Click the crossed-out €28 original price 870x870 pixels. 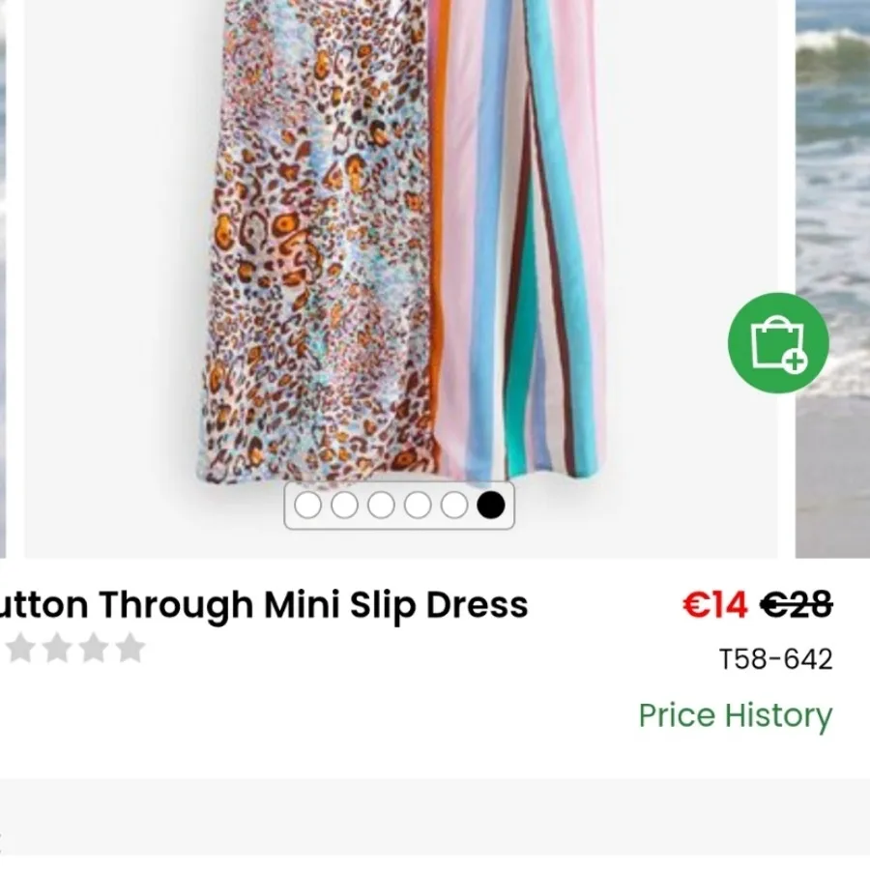pyautogui.click(x=796, y=605)
